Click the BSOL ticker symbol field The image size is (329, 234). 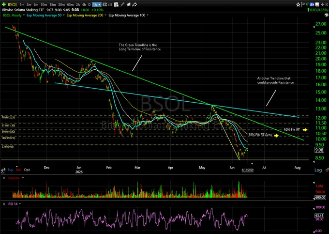pos(13,4)
